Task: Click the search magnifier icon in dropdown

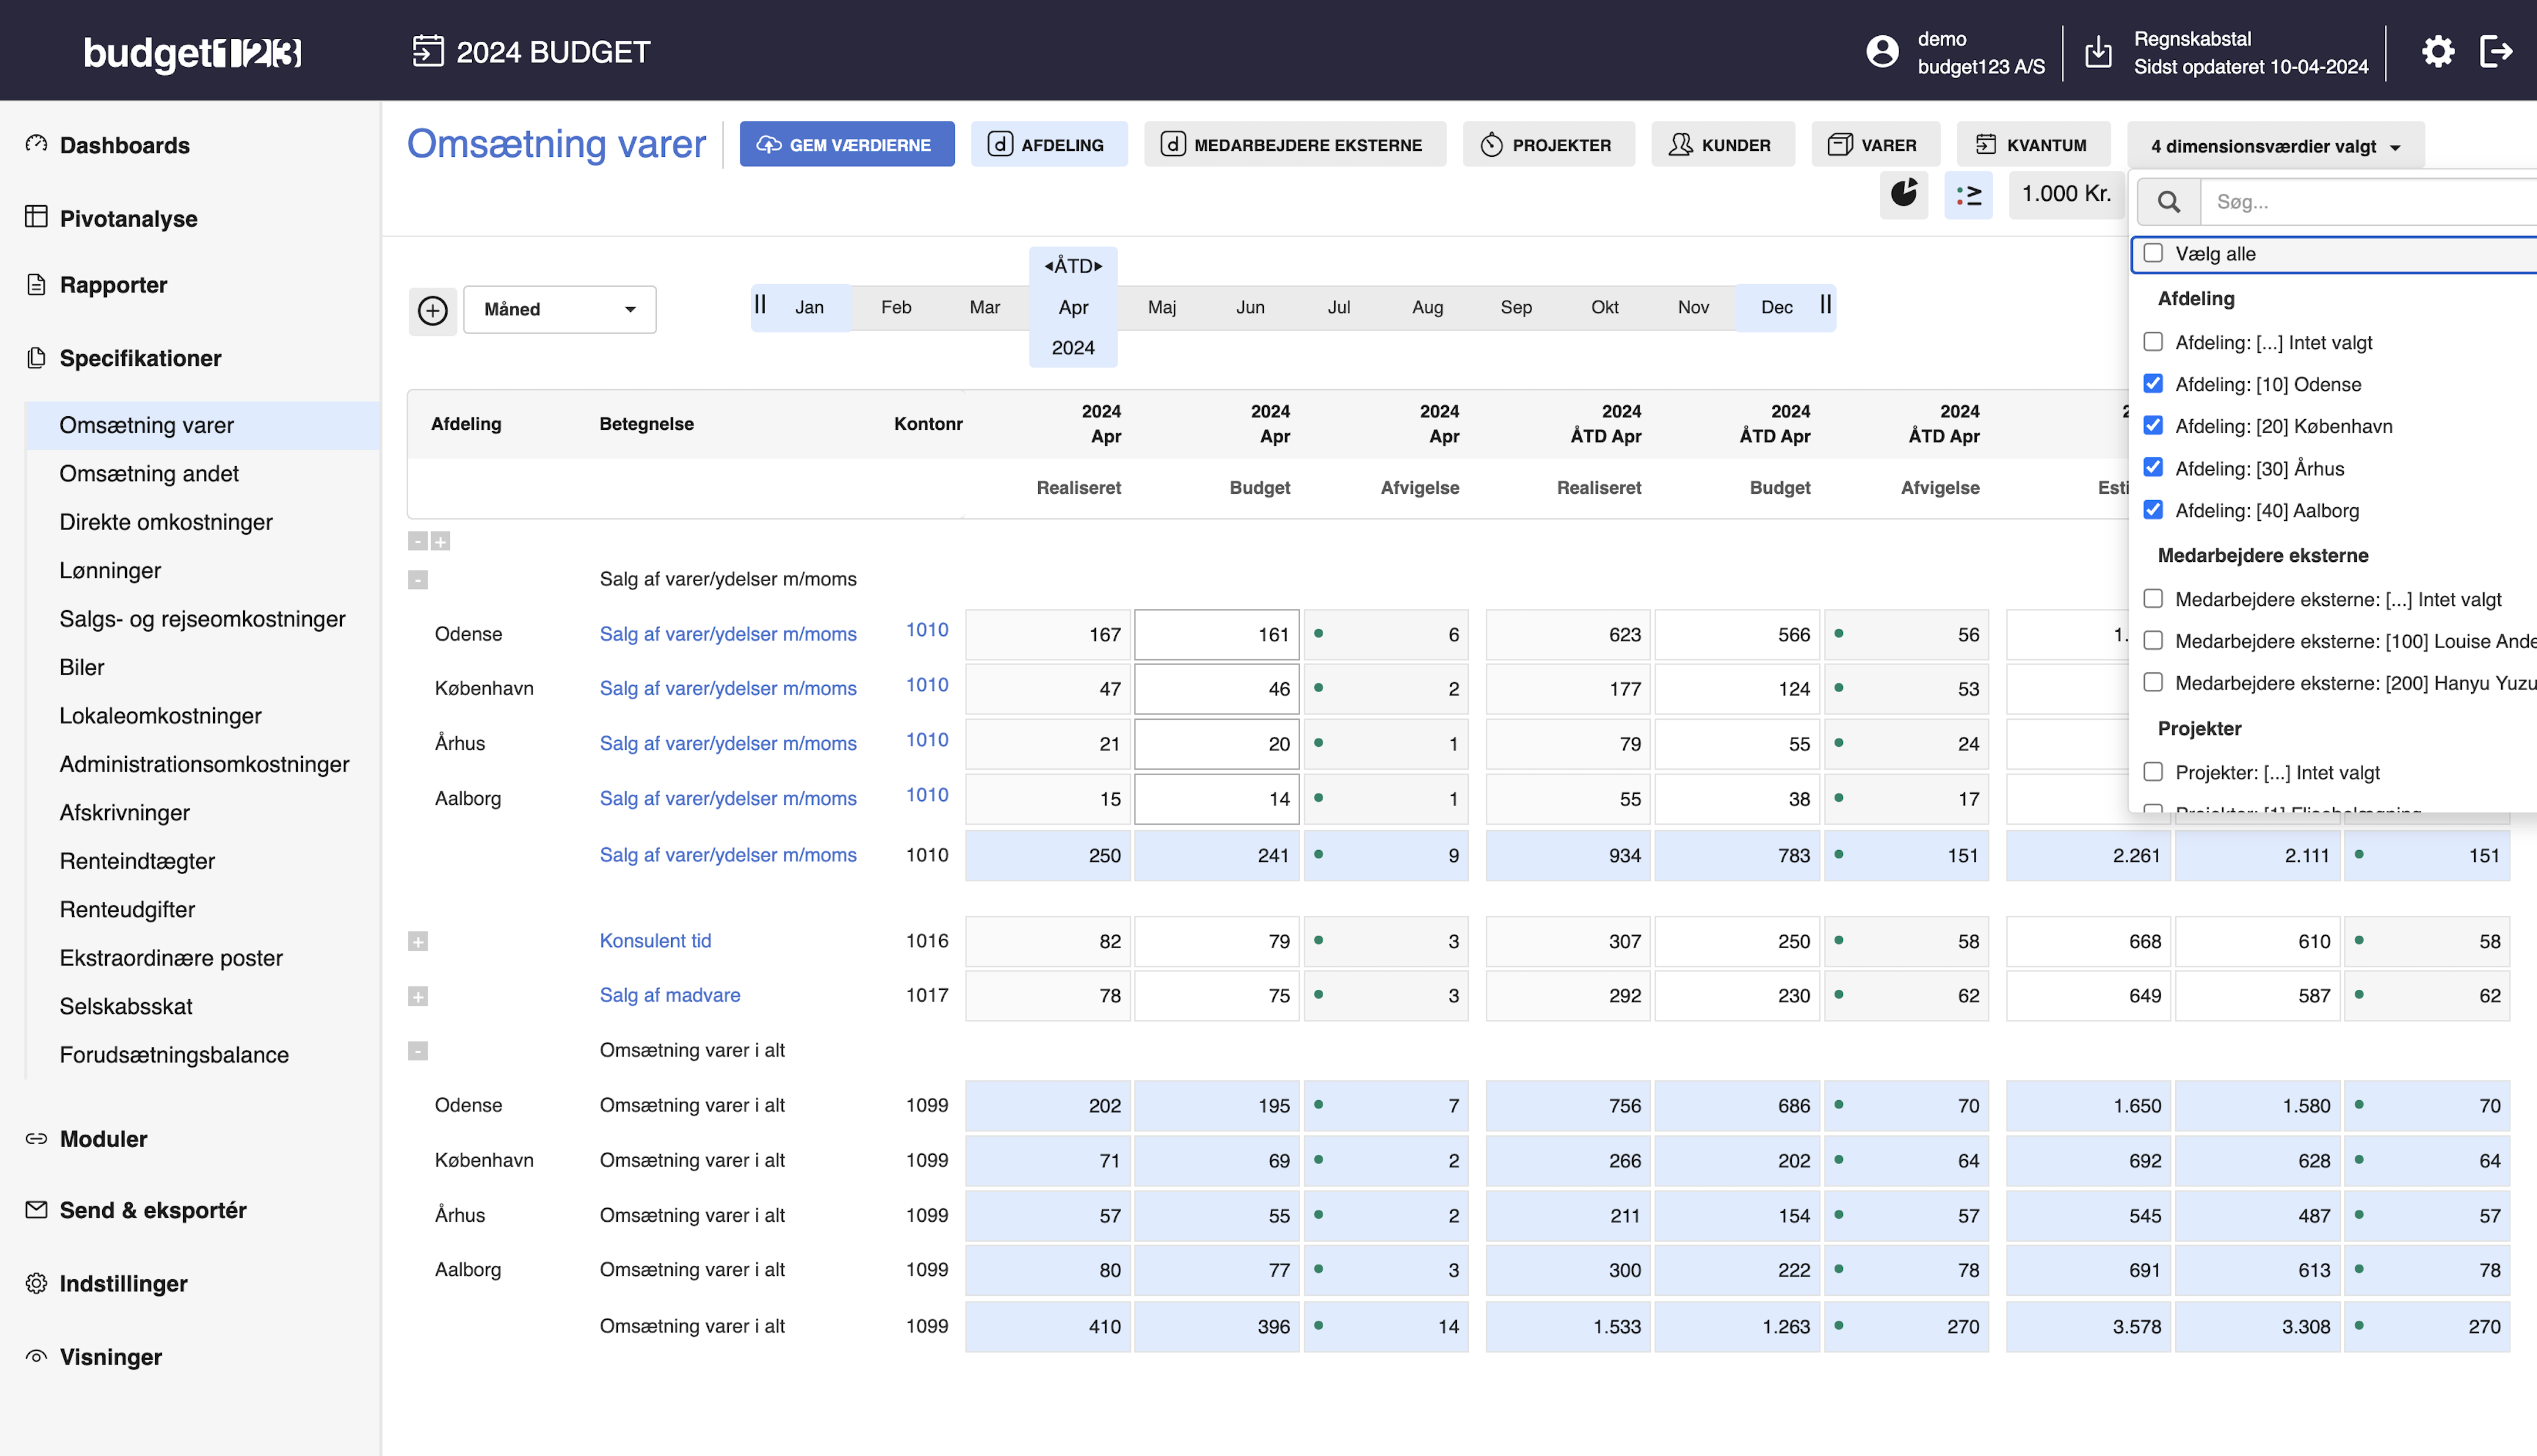Action: pyautogui.click(x=2168, y=202)
